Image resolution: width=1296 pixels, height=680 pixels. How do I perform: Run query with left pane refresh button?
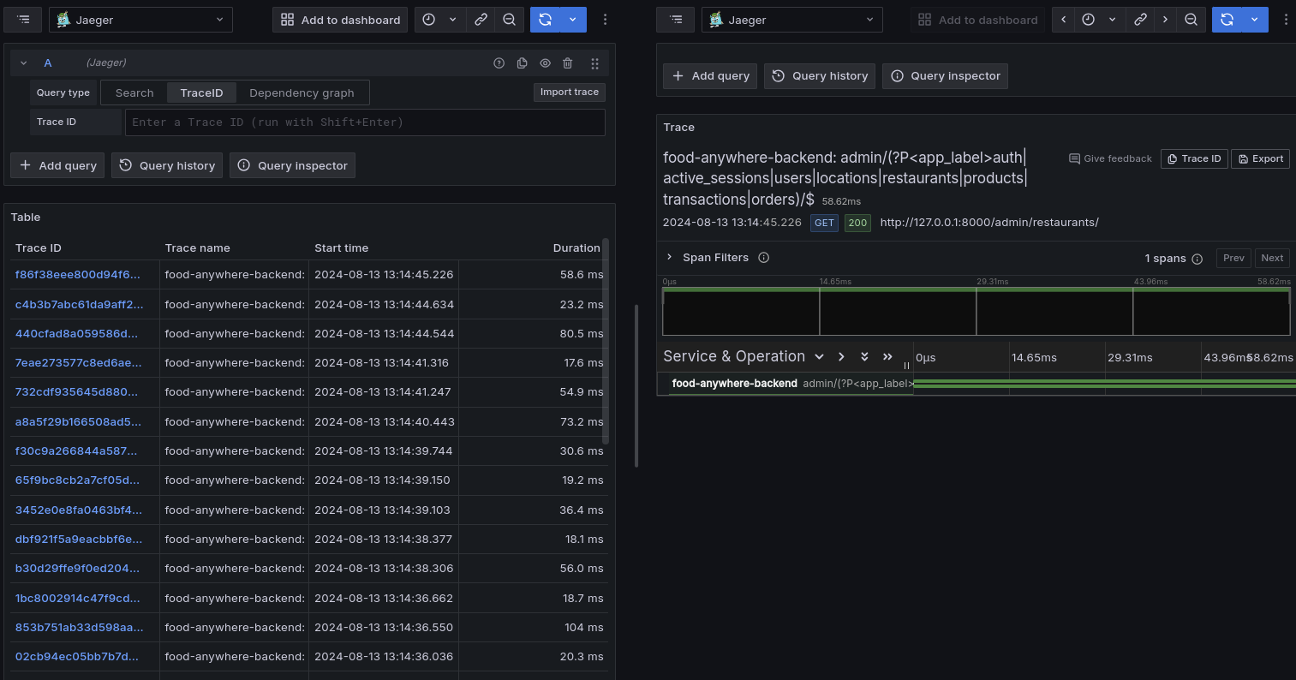click(545, 20)
